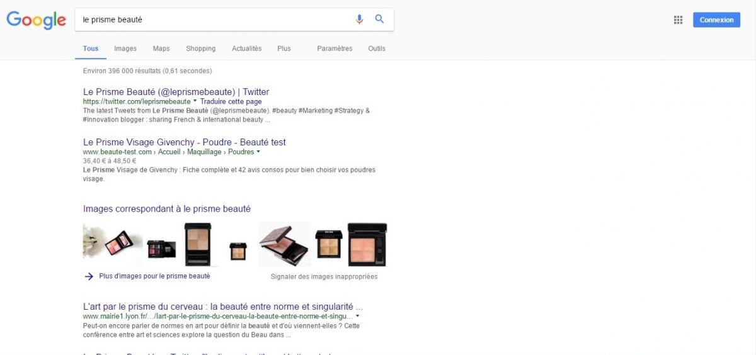Open the third tall beige palette thumbnail
The image size is (756, 355).
[198, 244]
